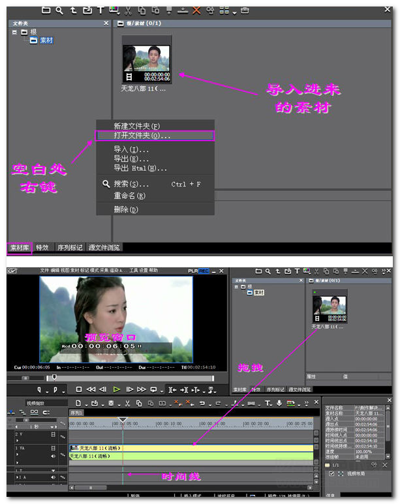Select yellow 天龙八部 11 video clip on timeline

[x=191, y=448]
